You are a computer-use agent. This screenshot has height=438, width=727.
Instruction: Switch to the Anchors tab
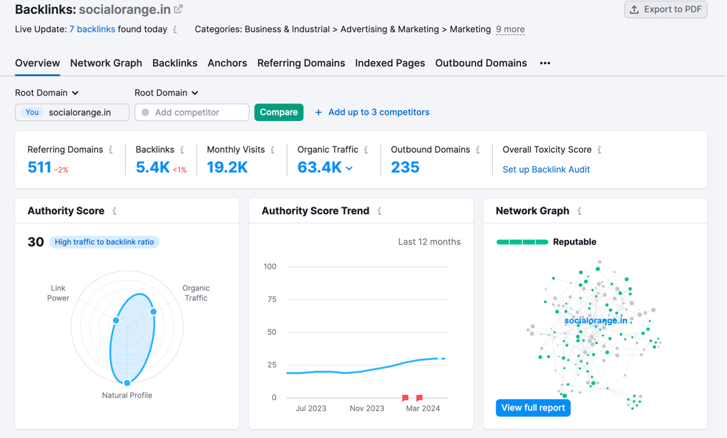coord(227,63)
